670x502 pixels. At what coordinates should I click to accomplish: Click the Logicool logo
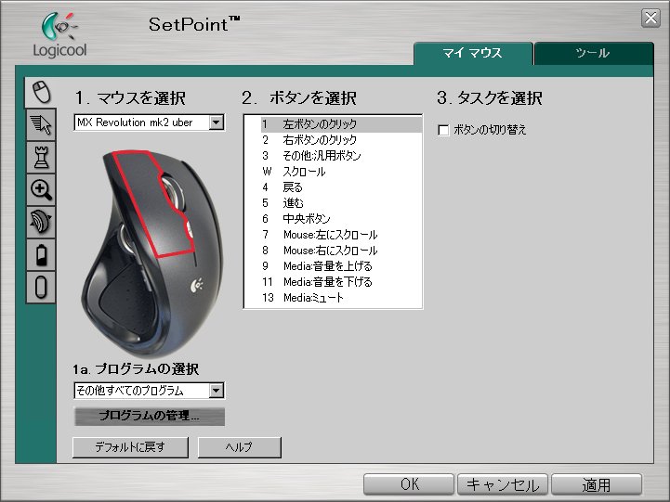pyautogui.click(x=59, y=35)
